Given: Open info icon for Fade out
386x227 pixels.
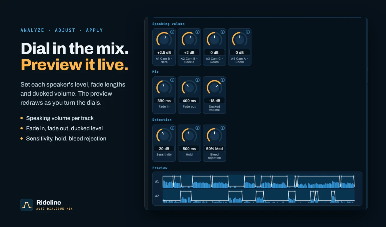Looking at the screenshot, I should coord(197,80).
